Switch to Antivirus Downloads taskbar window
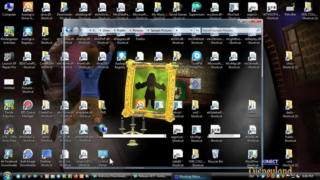 coord(110,176)
